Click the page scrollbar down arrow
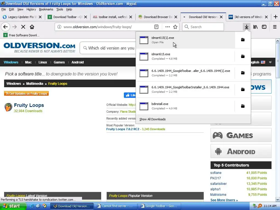Image resolution: width=280 pixels, height=210 pixels. click(x=278, y=199)
